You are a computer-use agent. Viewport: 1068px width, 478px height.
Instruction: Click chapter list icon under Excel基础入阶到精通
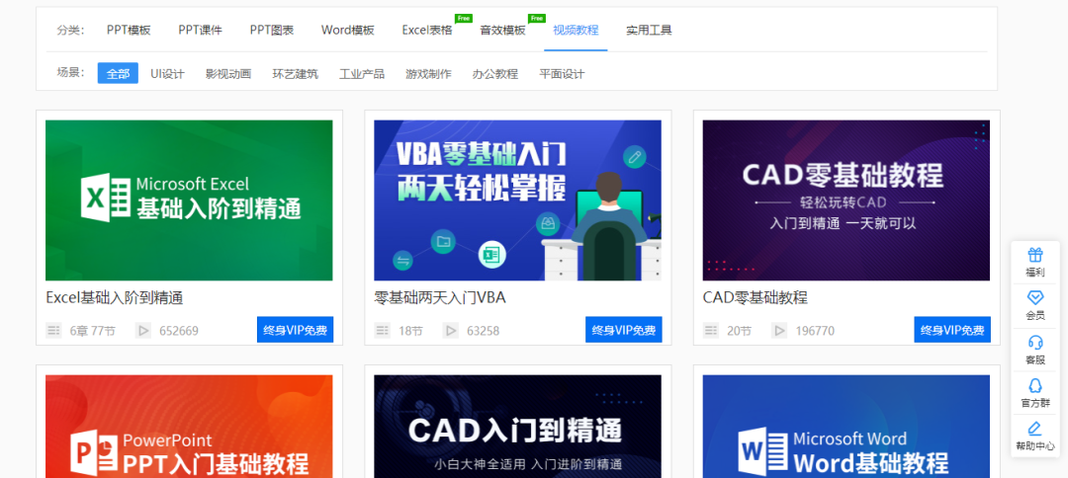pyautogui.click(x=53, y=331)
